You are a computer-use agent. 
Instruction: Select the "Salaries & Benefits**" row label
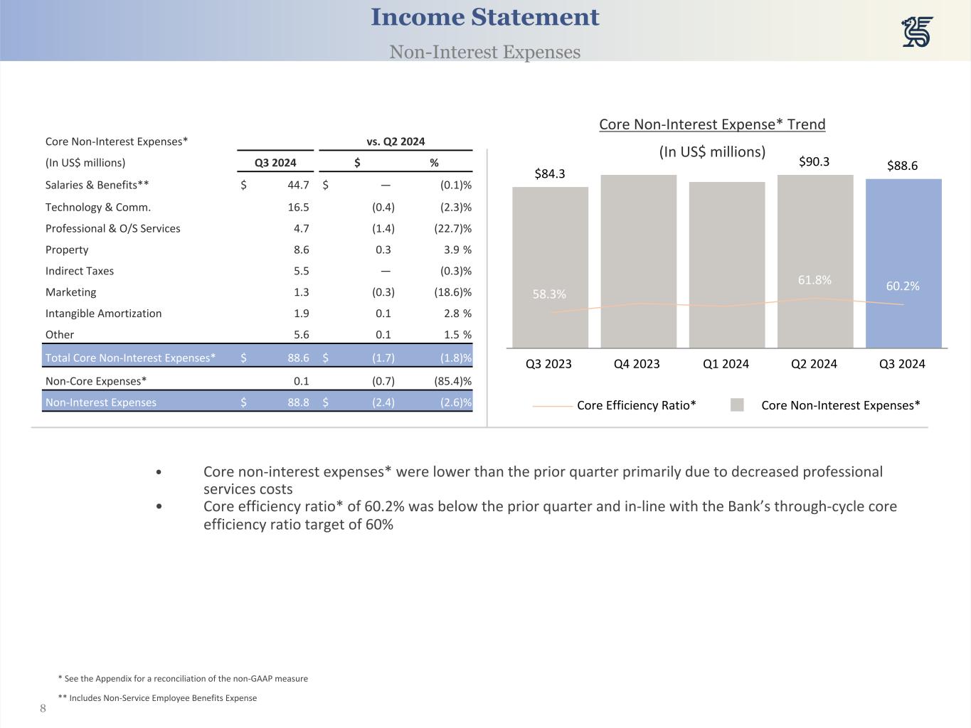97,185
